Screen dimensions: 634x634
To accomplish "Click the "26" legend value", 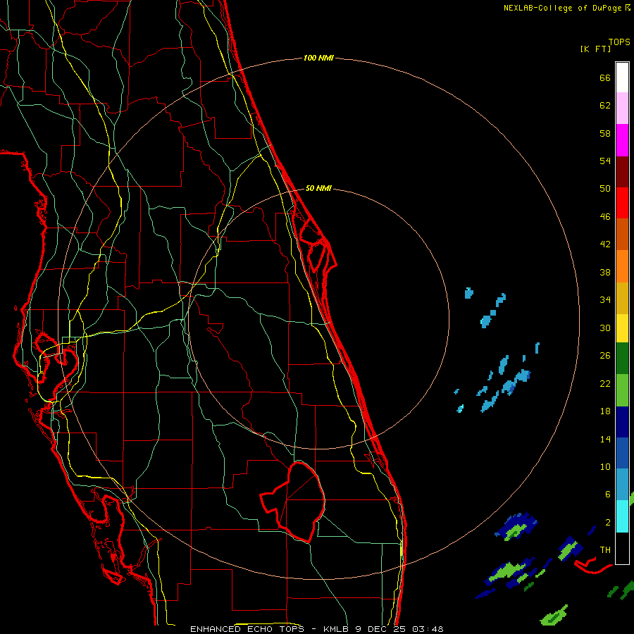I will point(605,356).
